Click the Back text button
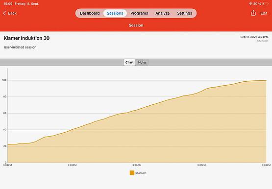The height and width of the screenshot is (189, 272). coord(12,13)
